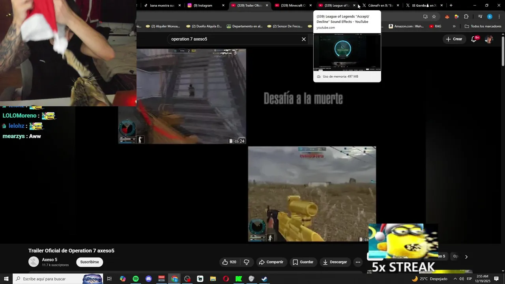Open Todos los marcadores folder

pos(483,26)
